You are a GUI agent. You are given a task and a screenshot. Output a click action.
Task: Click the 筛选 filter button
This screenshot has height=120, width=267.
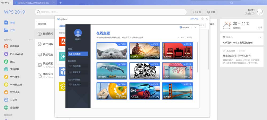[x=212, y=24]
